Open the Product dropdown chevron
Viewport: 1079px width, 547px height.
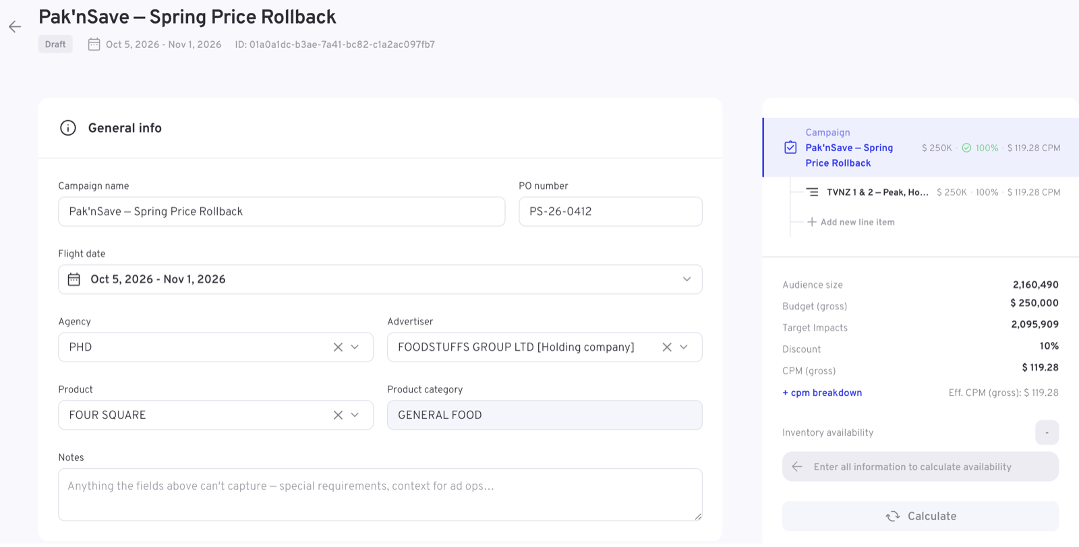tap(355, 415)
